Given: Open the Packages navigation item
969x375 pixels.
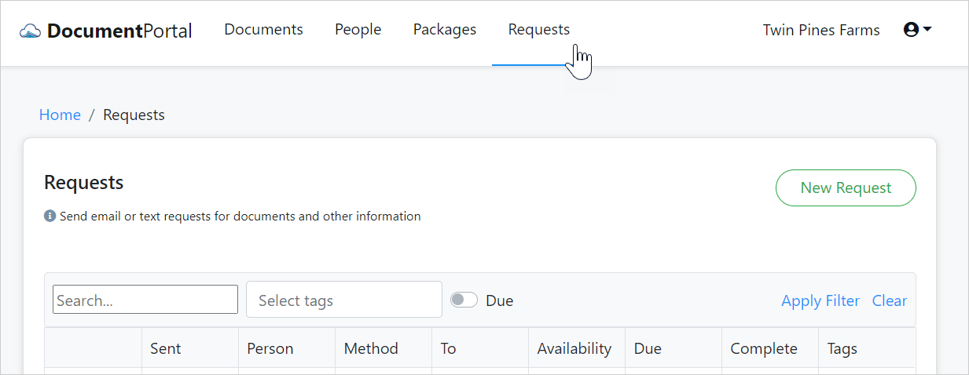Looking at the screenshot, I should click(x=444, y=30).
